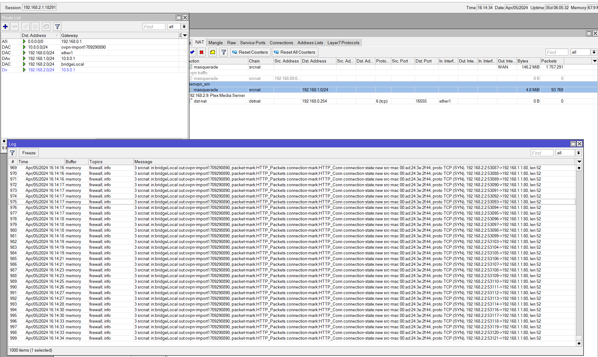
Task: Click the green route icon for 192.168.1.0/24
Action: tap(24, 58)
